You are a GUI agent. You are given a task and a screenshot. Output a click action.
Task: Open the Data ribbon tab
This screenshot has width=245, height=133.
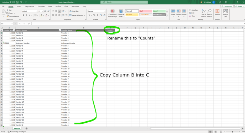50,6
